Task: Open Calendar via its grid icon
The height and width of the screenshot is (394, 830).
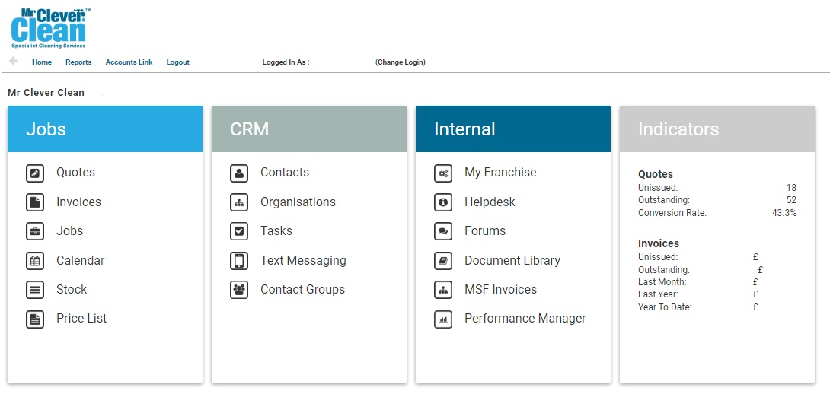Action: click(35, 261)
